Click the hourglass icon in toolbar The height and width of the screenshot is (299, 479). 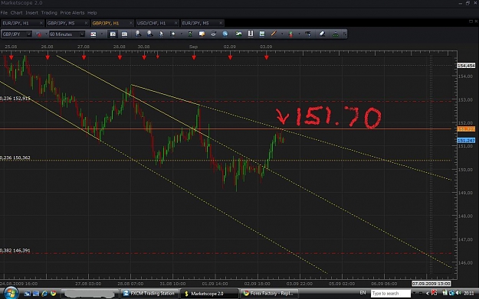point(190,34)
